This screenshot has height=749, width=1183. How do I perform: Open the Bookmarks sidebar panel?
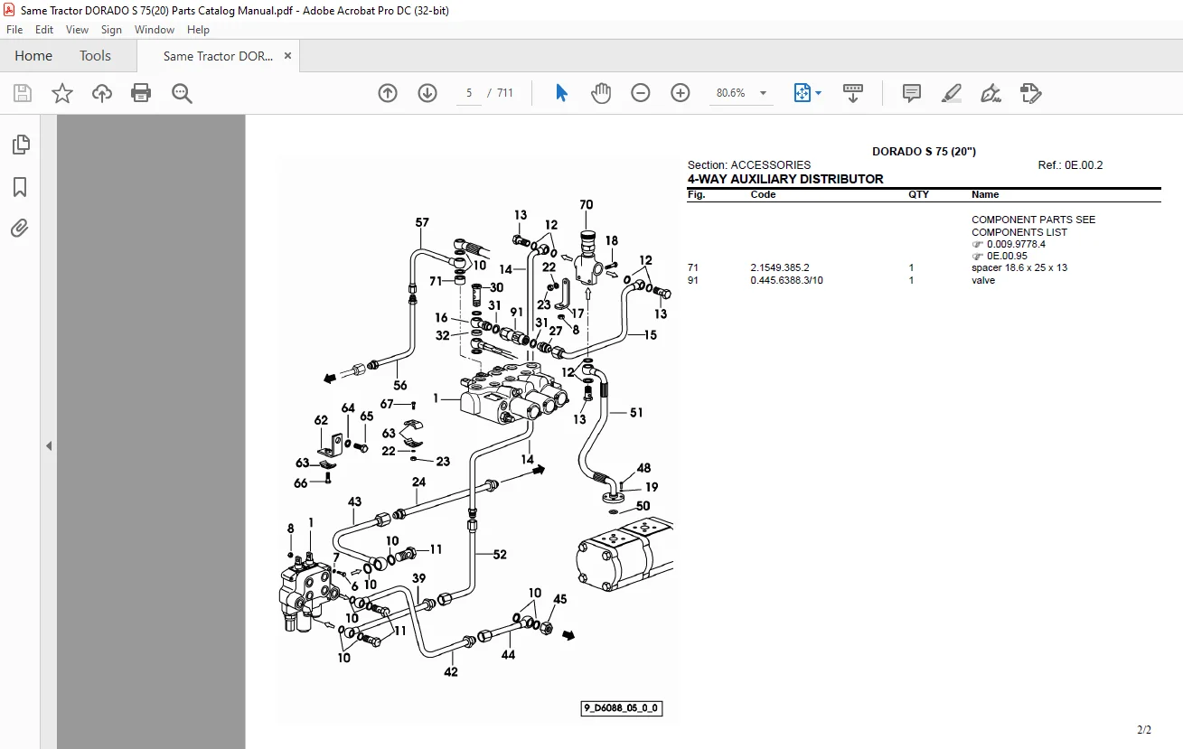pos(20,187)
